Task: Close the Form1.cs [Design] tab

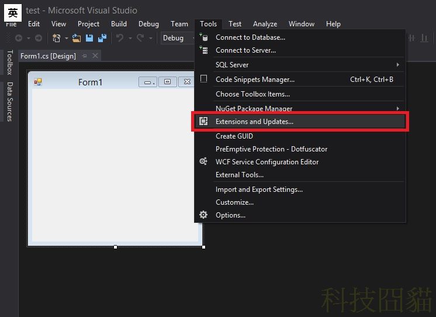Action: [x=95, y=56]
